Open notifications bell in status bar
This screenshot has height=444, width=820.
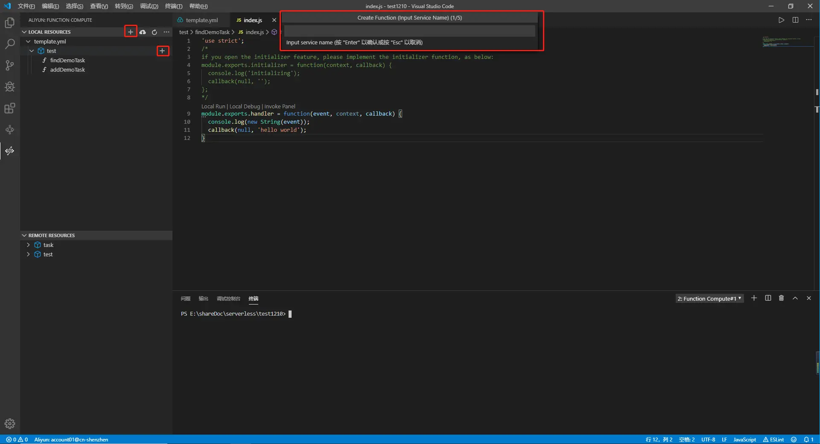click(x=808, y=439)
